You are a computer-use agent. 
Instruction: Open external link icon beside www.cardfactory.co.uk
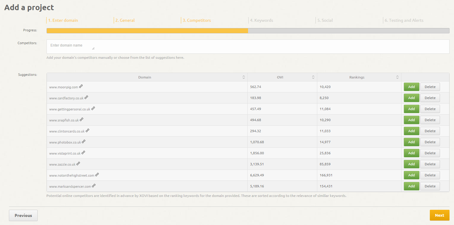tap(86, 97)
